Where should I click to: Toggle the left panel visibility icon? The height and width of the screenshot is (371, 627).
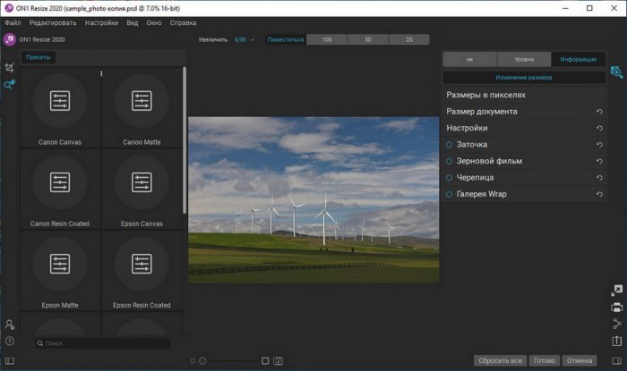[10, 361]
